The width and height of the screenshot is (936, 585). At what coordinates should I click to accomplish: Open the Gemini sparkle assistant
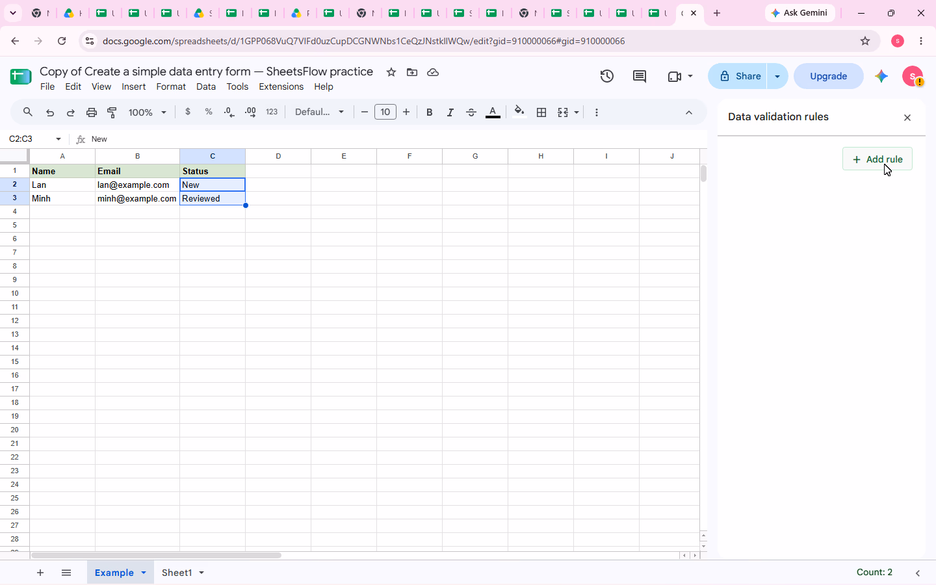coord(881,76)
